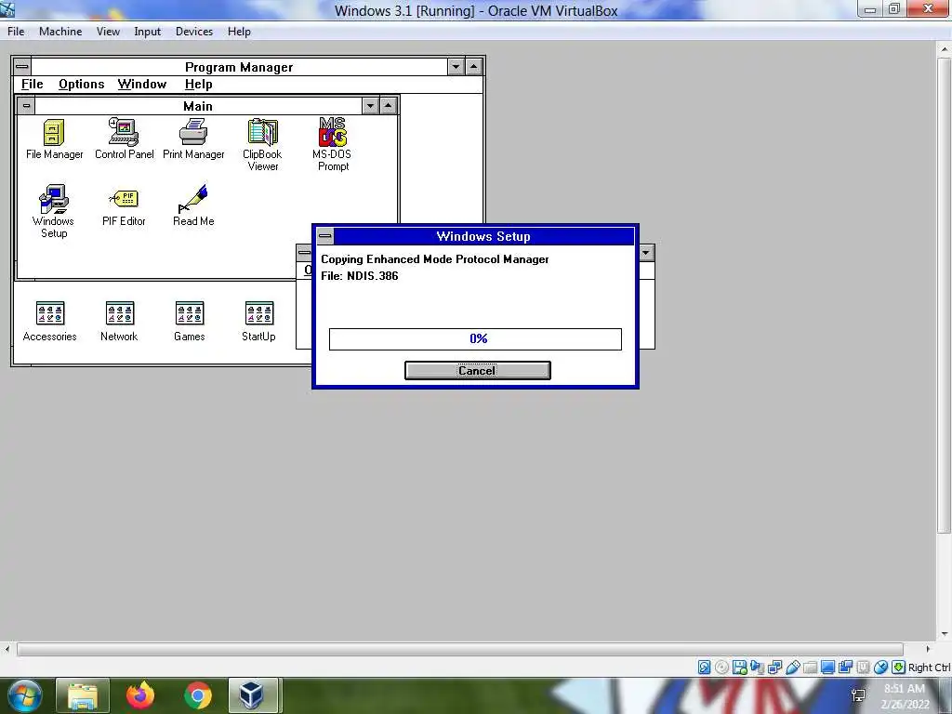The width and height of the screenshot is (952, 714).
Task: Click Program Manager minimize down arrow
Action: [x=456, y=67]
